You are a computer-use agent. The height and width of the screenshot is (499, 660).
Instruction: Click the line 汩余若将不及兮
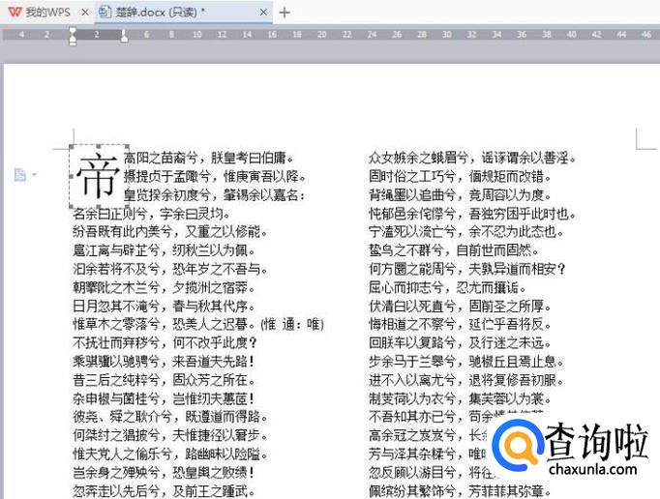tap(116, 269)
